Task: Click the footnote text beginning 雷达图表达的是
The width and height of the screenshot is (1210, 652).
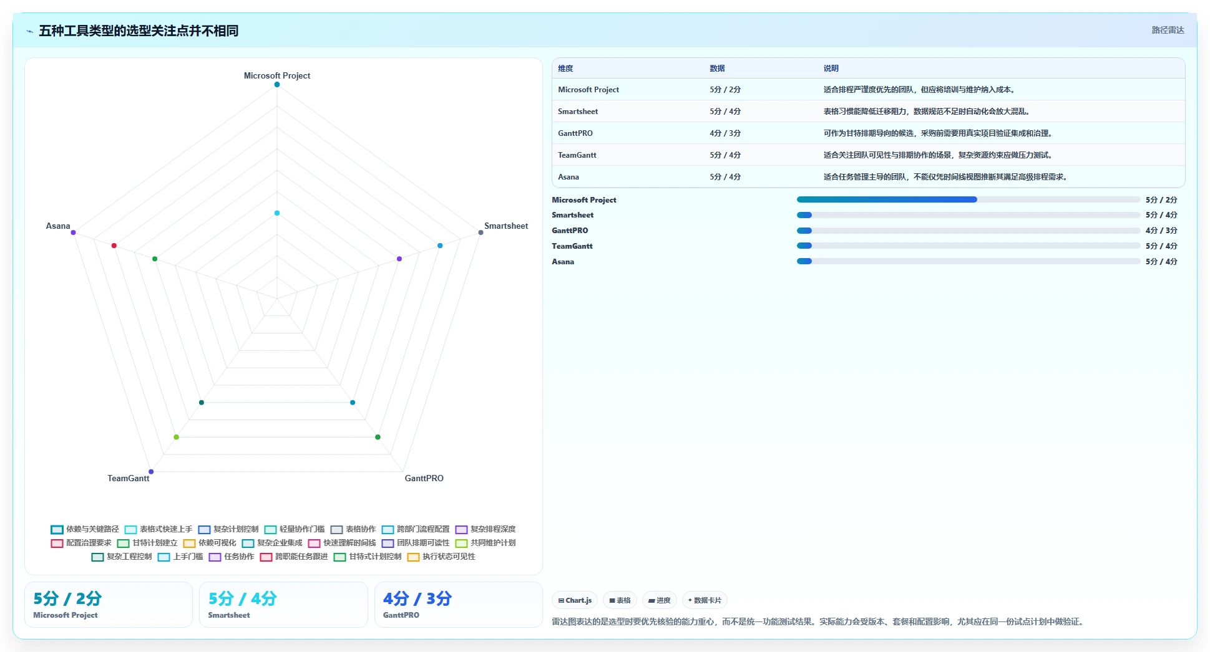Action: coord(819,621)
